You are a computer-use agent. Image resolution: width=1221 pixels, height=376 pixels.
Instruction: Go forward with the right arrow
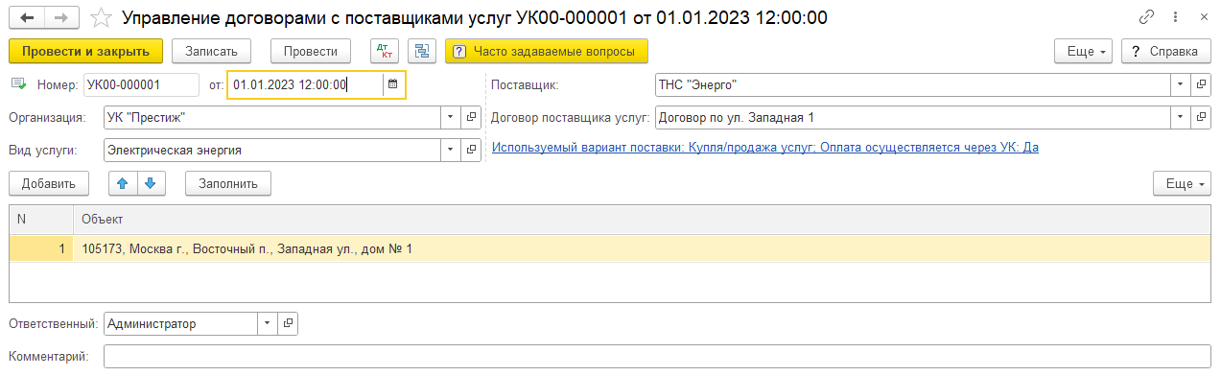coord(61,17)
